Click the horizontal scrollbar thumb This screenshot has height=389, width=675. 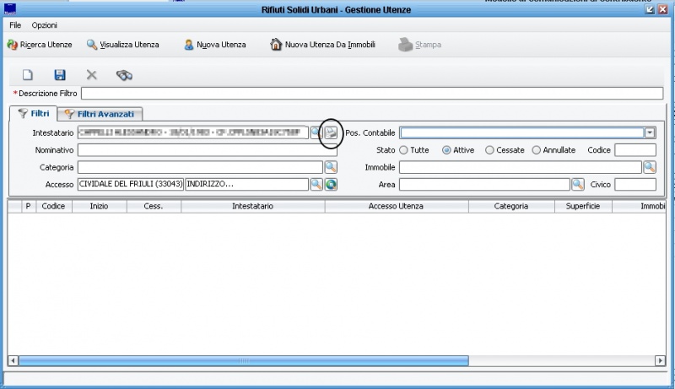pyautogui.click(x=244, y=360)
